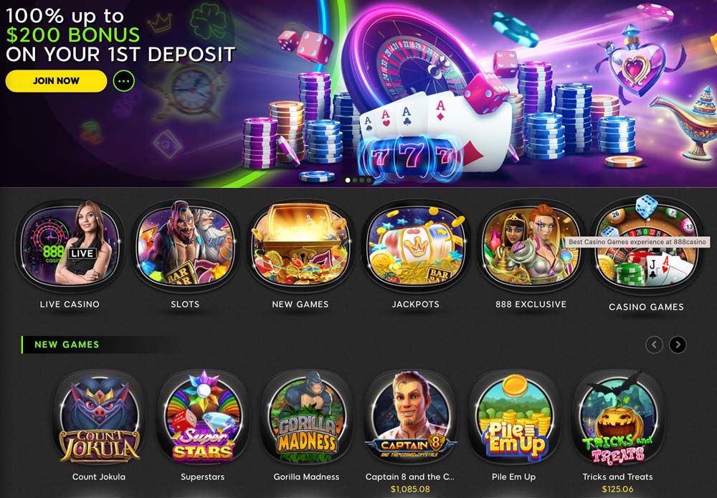Open the Casino Games roulette icon
Image resolution: width=717 pixels, height=498 pixels.
pos(646,246)
